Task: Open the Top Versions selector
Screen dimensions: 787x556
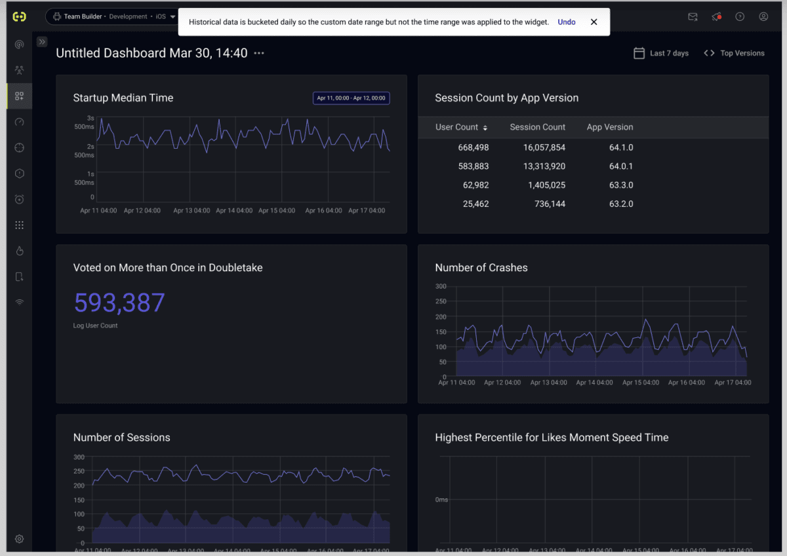Action: click(734, 53)
